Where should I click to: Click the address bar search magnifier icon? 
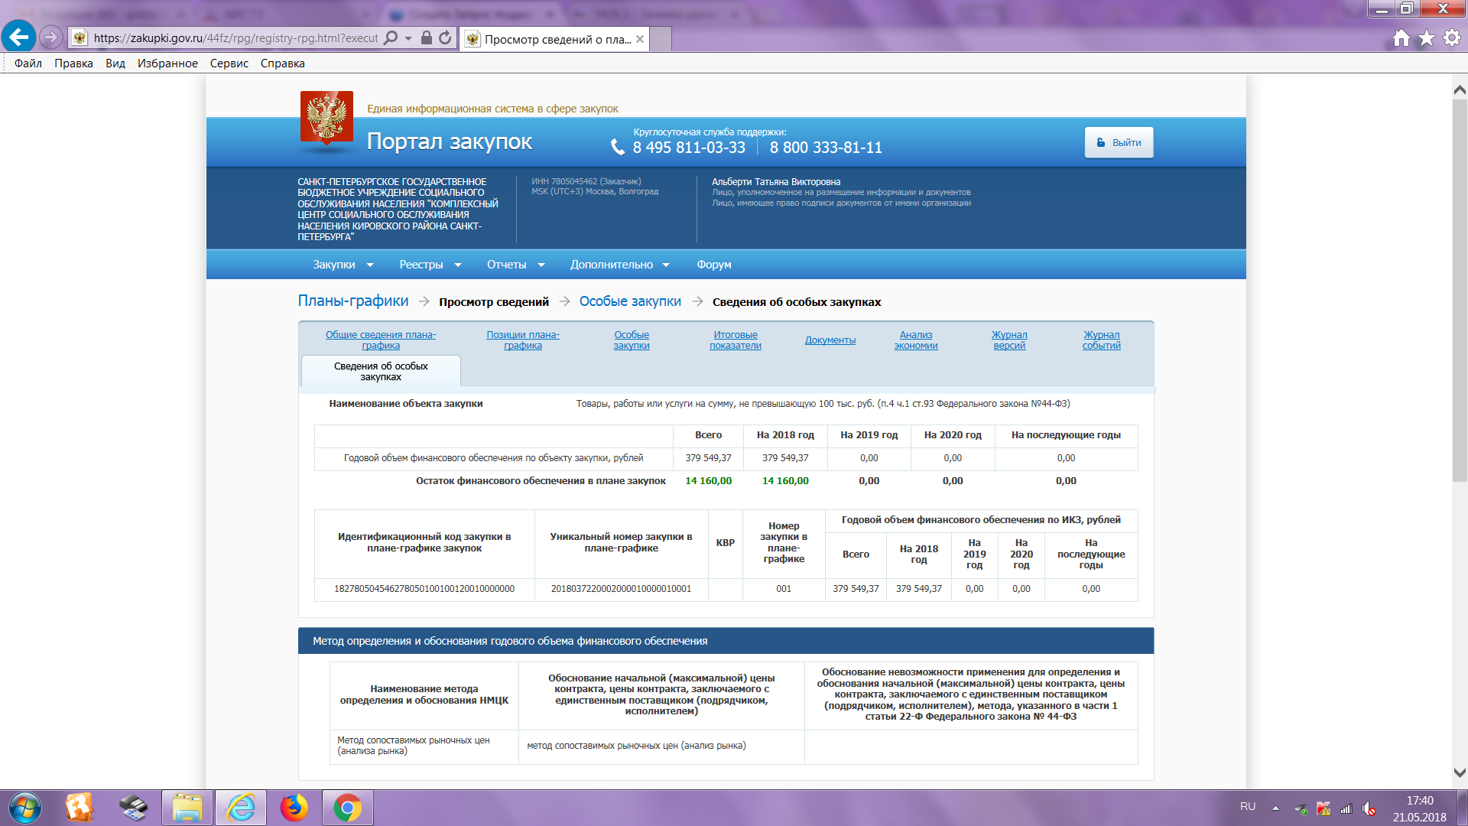pyautogui.click(x=391, y=38)
